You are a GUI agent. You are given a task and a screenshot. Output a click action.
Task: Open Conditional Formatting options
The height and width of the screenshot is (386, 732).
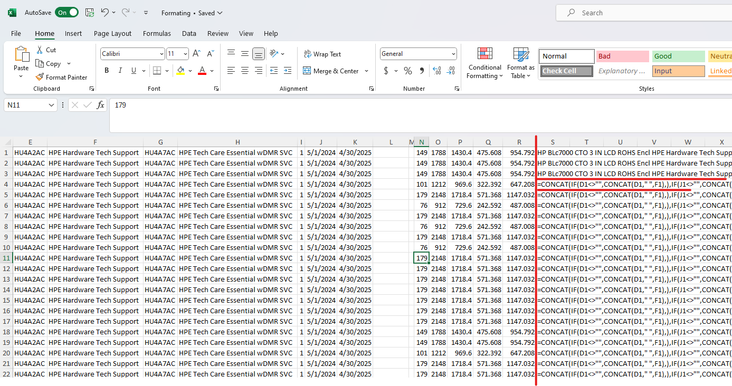(x=484, y=63)
